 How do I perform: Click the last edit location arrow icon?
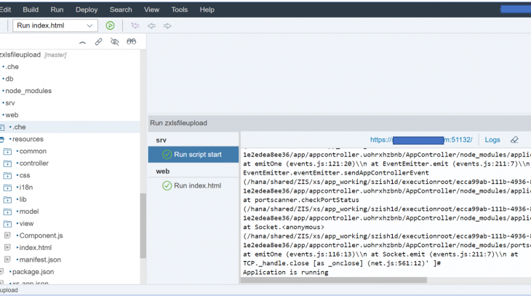(135, 25)
